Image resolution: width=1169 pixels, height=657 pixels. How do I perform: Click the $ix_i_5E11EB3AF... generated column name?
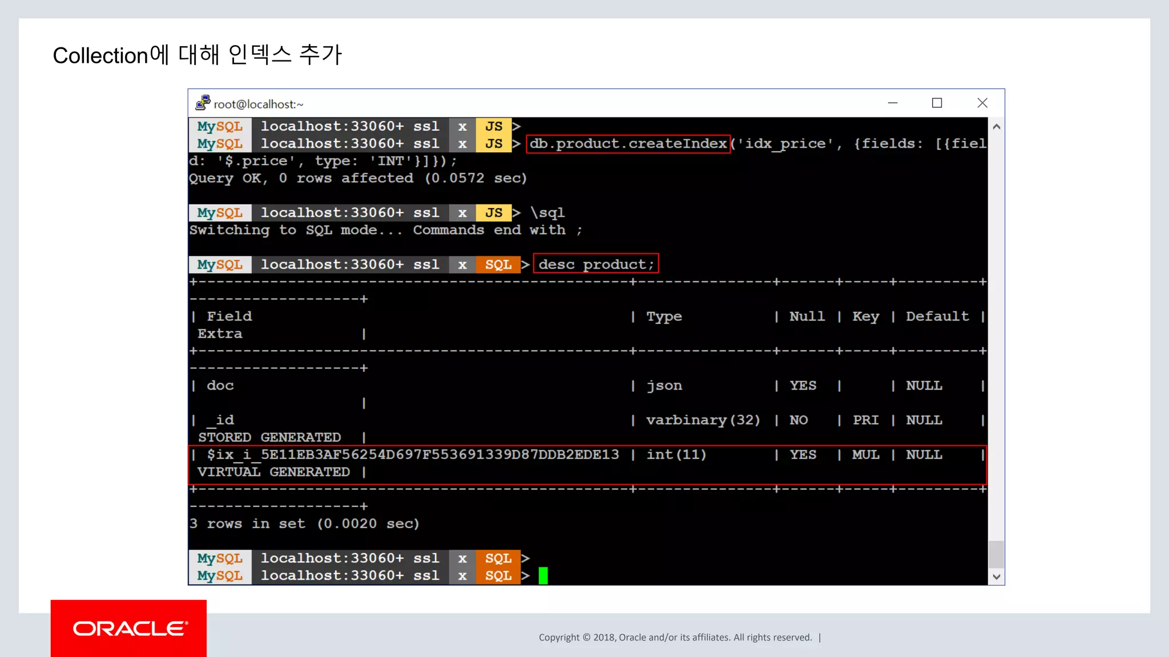pos(413,455)
